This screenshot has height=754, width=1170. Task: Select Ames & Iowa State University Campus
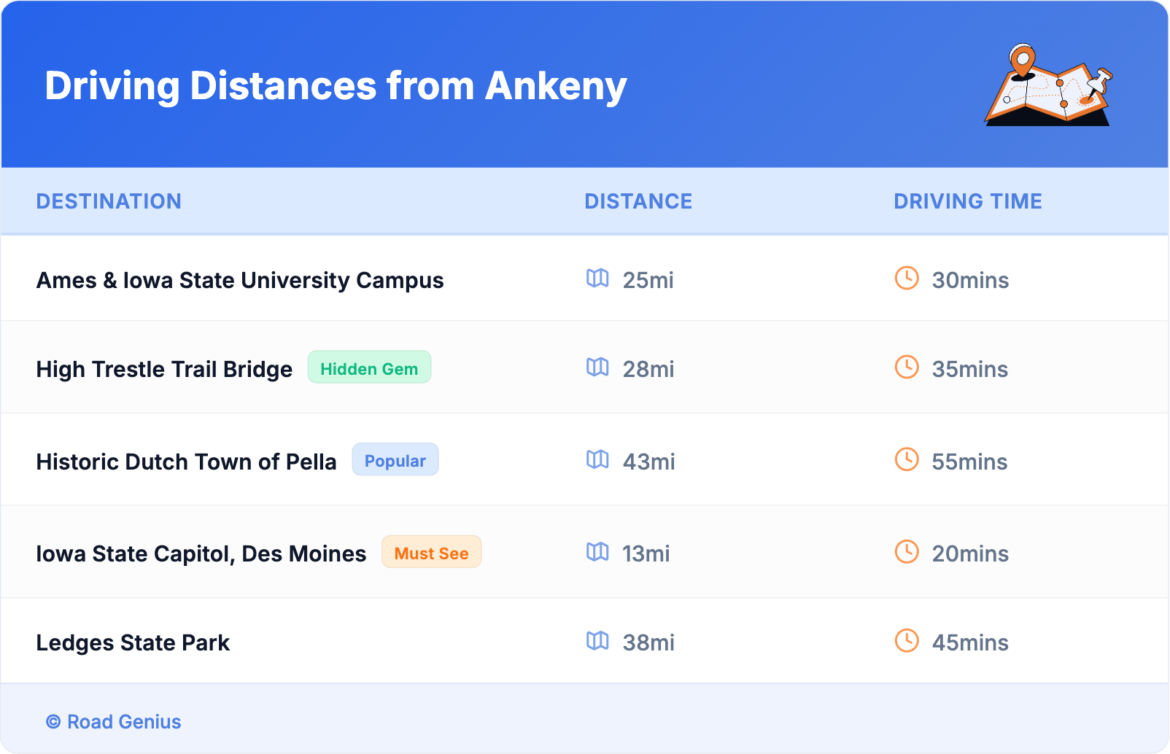240,281
